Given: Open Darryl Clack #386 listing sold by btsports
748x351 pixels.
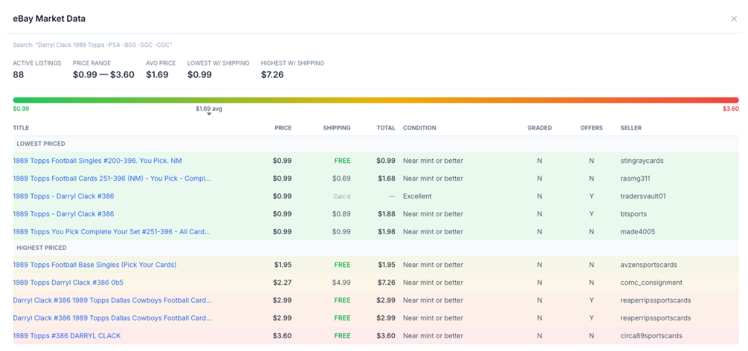Looking at the screenshot, I should pos(63,214).
